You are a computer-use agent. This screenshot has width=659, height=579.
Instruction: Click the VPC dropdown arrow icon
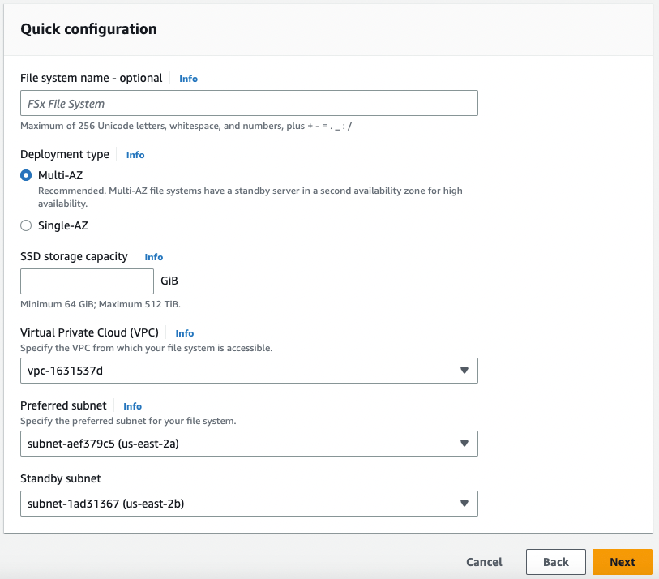pyautogui.click(x=464, y=371)
